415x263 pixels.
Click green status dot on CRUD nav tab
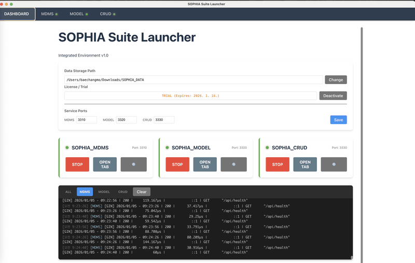(114, 15)
